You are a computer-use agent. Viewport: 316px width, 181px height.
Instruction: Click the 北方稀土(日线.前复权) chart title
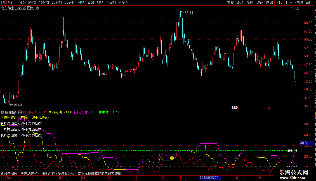[x=18, y=8]
